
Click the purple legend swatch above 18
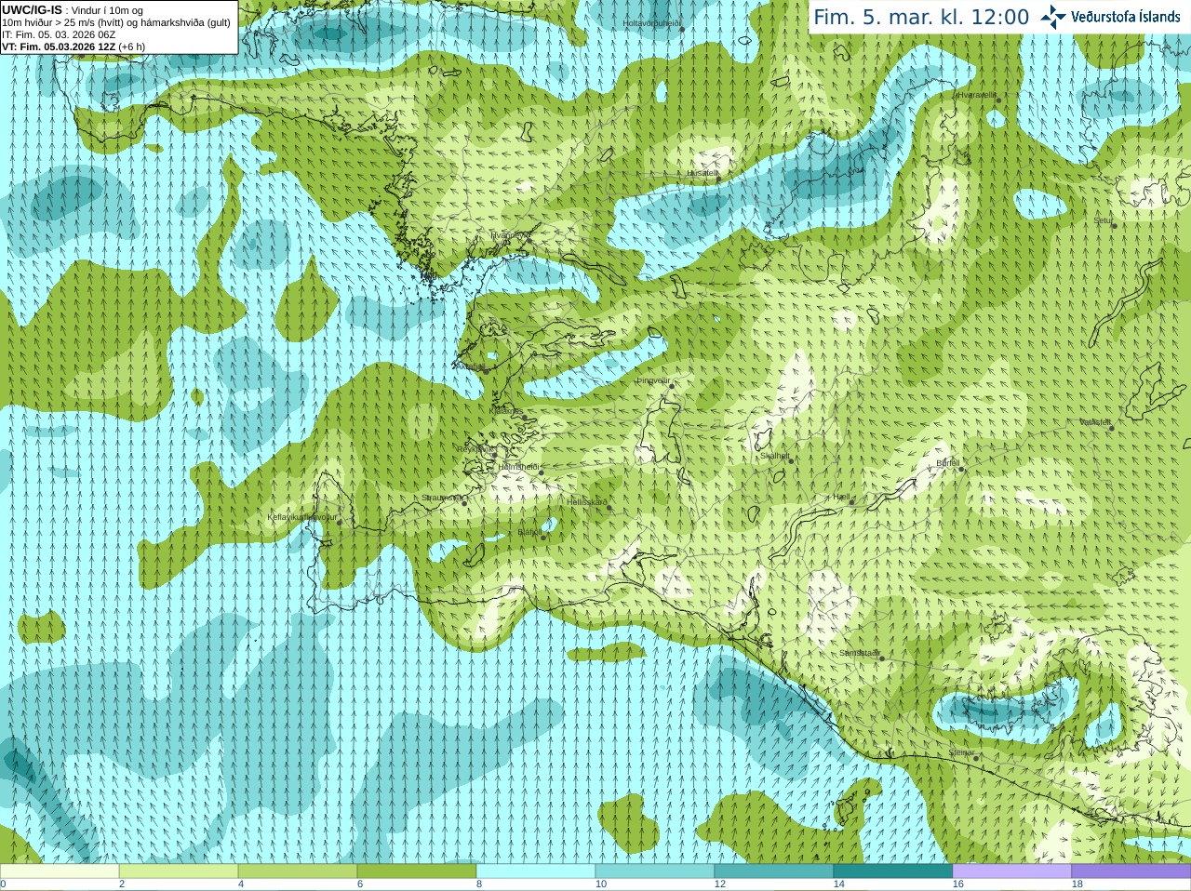pyautogui.click(x=1131, y=871)
